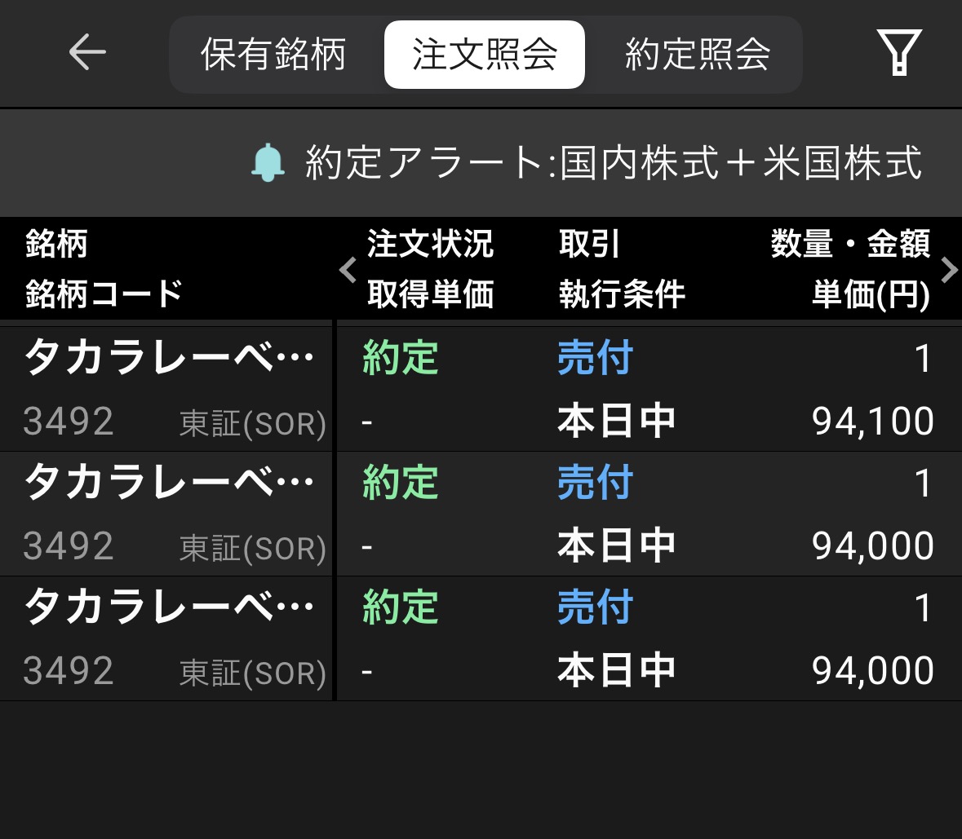Select the first タカラレーベ… stock name
962x839 pixels.
[x=168, y=359]
